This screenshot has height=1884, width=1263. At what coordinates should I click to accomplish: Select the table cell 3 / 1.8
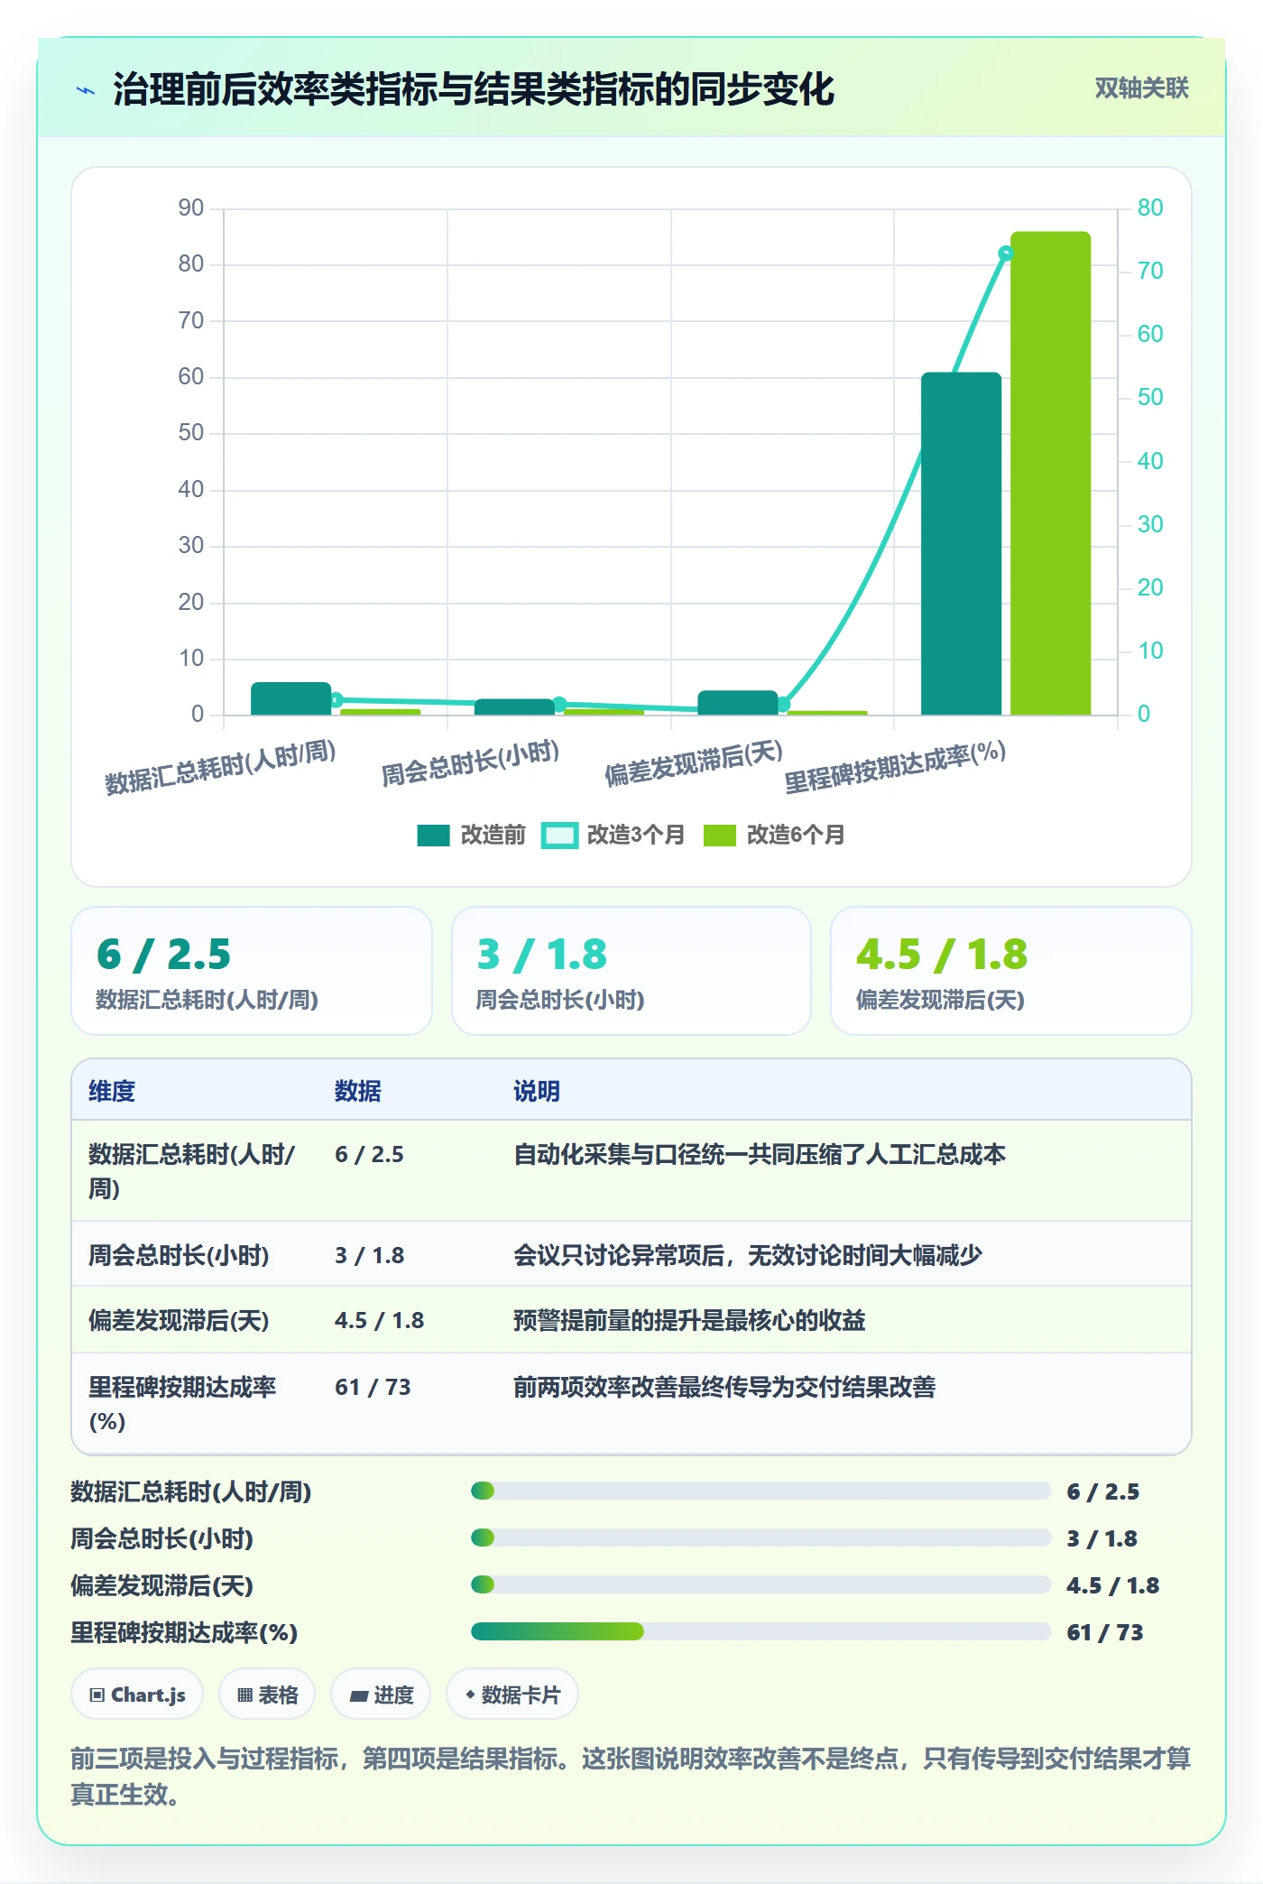[x=369, y=1255]
